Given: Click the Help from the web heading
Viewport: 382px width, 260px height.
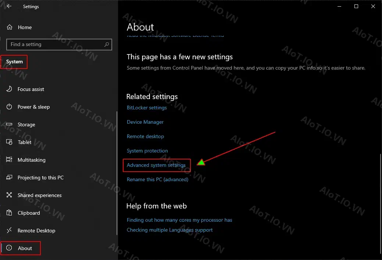Looking at the screenshot, I should 156,206.
